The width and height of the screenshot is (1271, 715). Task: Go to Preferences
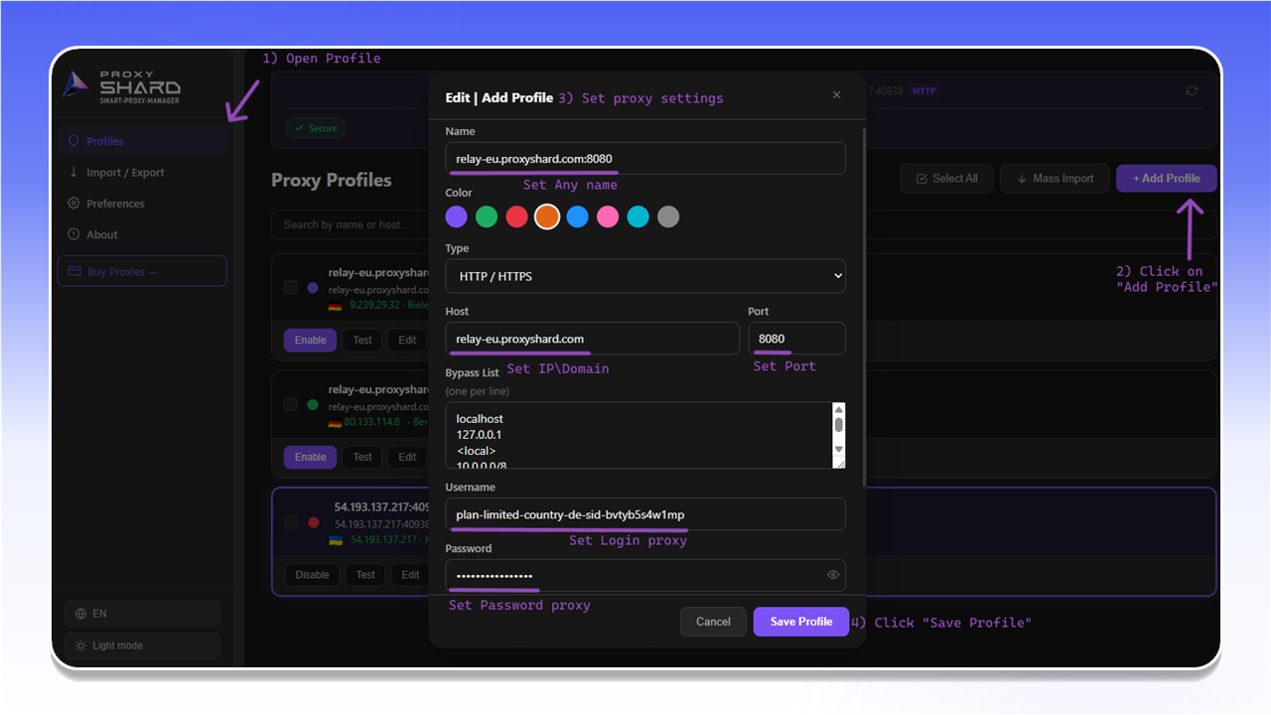pyautogui.click(x=142, y=204)
